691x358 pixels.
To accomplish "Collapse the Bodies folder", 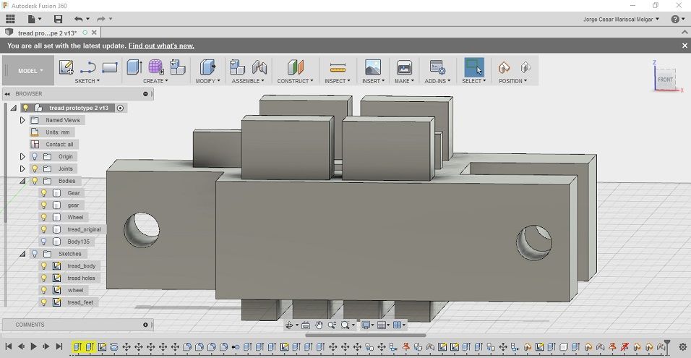I will [22, 181].
